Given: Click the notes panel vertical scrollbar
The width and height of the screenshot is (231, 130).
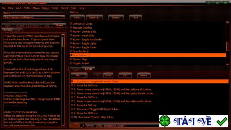Looking at the screenshot, I should pyautogui.click(x=63, y=80).
